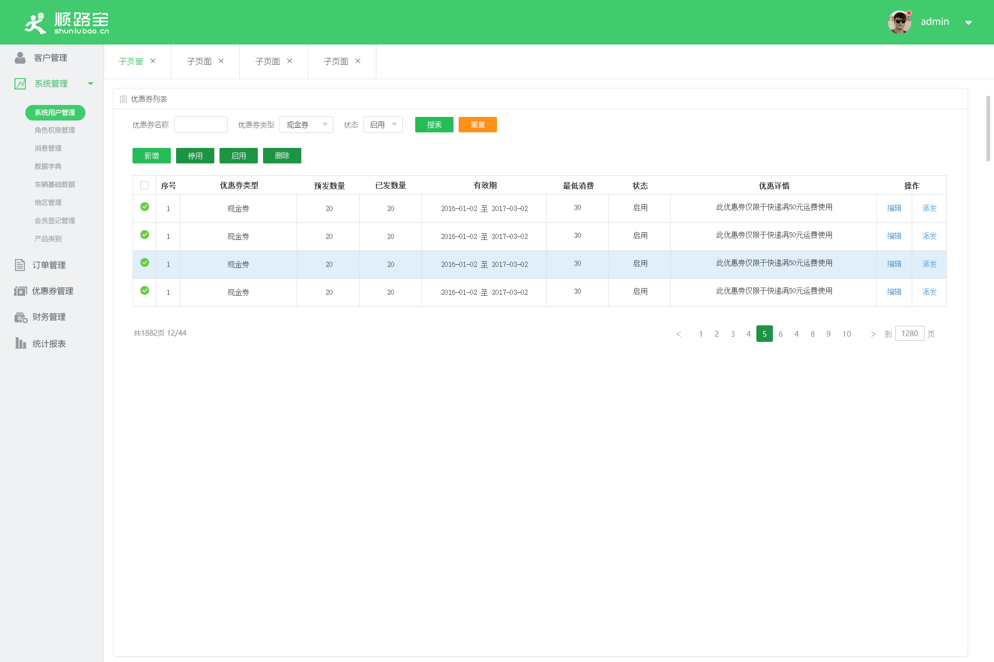The width and height of the screenshot is (994, 662).
Task: Close the second 子页面 tab
Action: pos(221,61)
